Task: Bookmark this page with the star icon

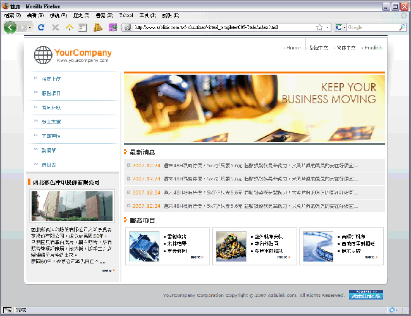Action: (x=319, y=27)
